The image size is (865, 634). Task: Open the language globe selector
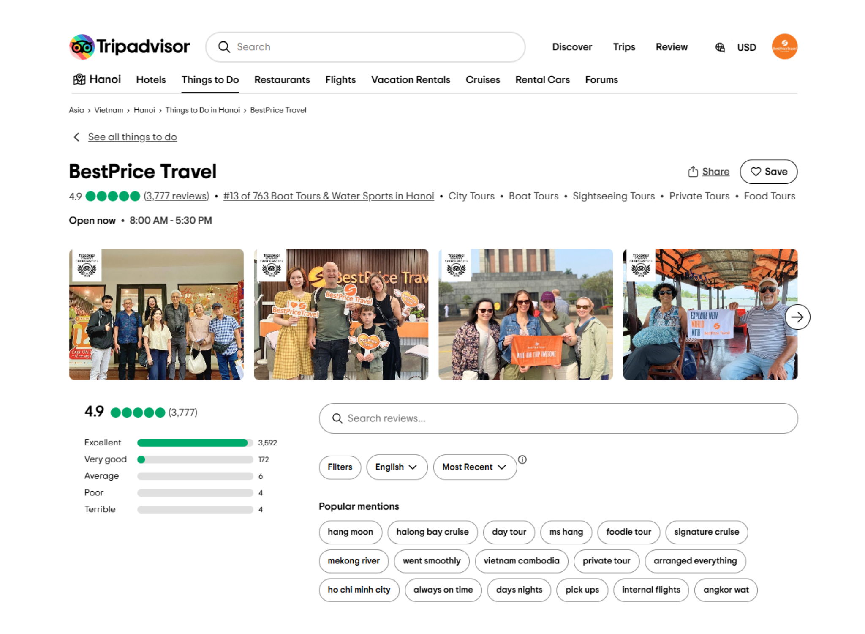719,47
